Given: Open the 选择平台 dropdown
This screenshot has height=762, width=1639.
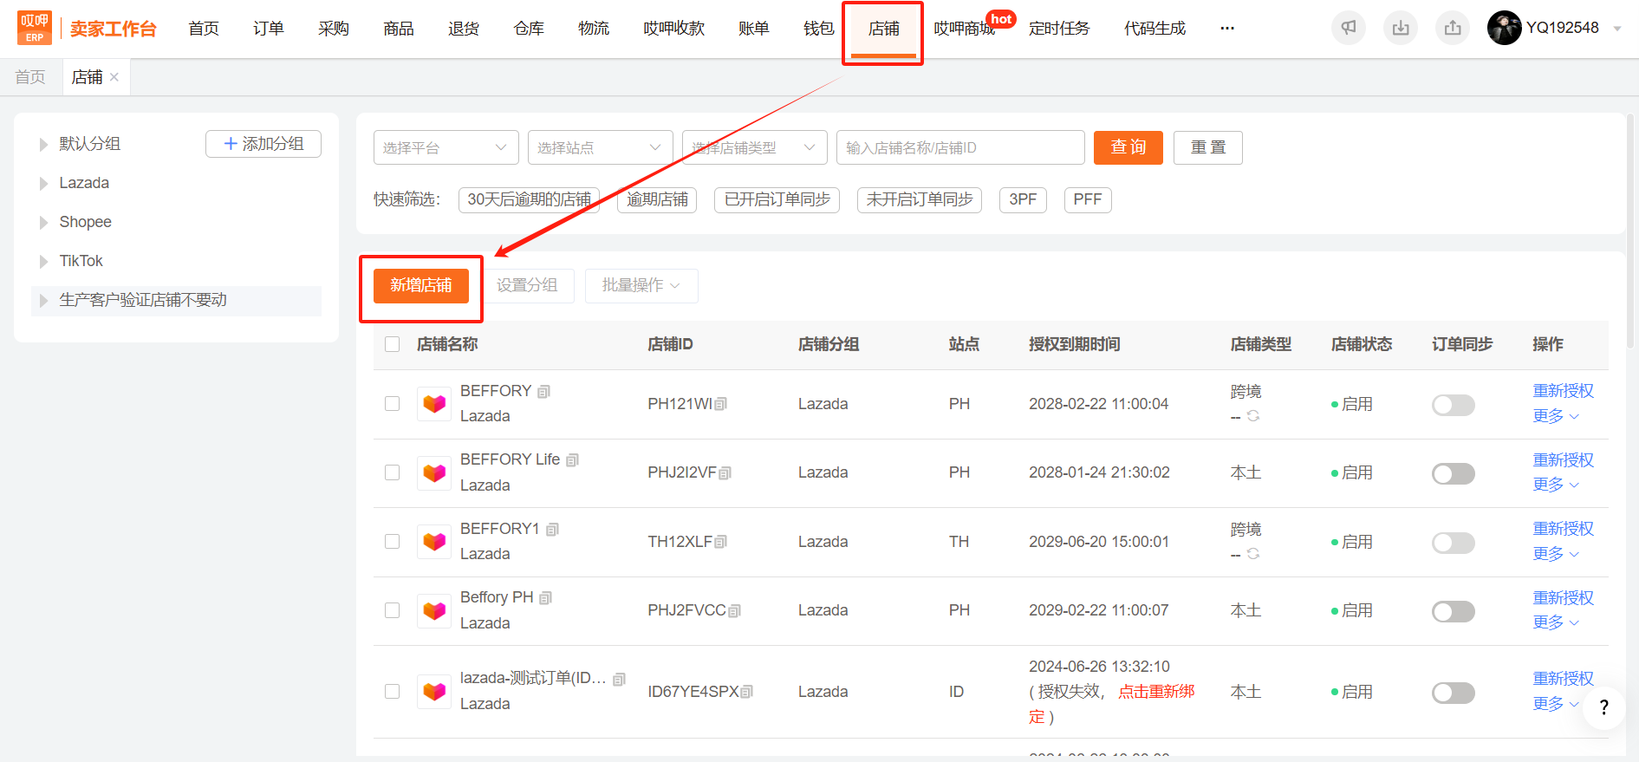Looking at the screenshot, I should tap(446, 147).
